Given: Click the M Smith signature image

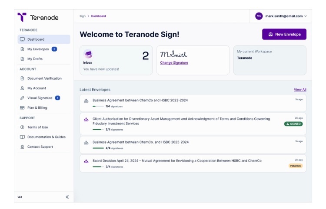Looking at the screenshot, I should tap(173, 54).
